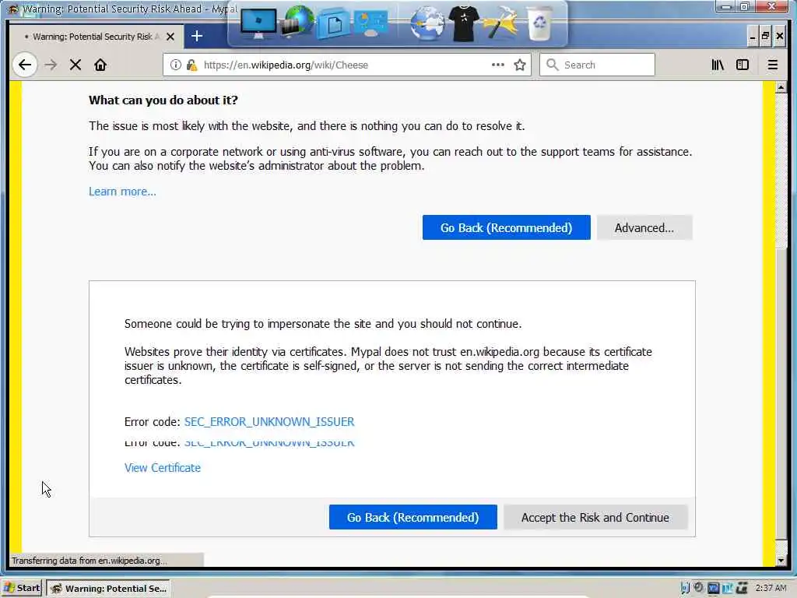Open the recycle bin in dock
The width and height of the screenshot is (797, 598).
click(539, 23)
